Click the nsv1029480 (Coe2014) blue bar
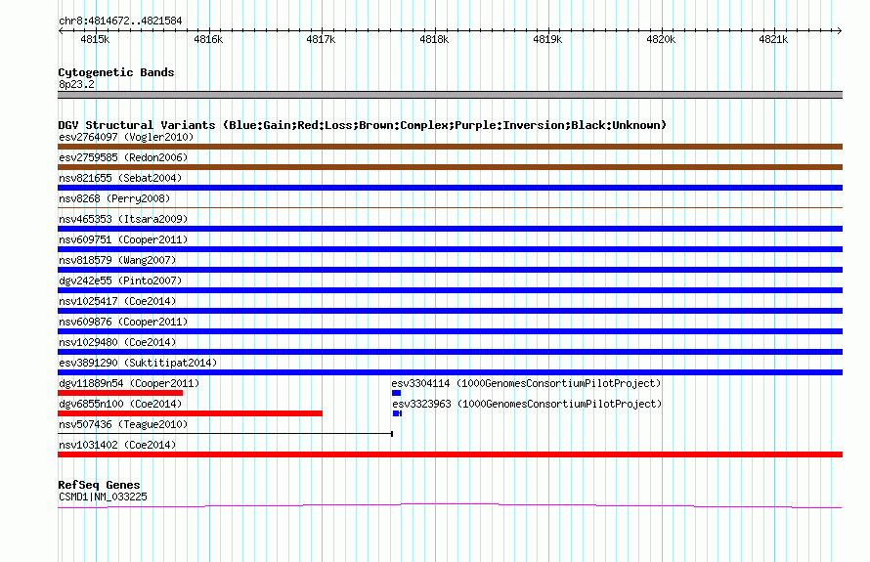This screenshot has width=870, height=562. click(450, 352)
